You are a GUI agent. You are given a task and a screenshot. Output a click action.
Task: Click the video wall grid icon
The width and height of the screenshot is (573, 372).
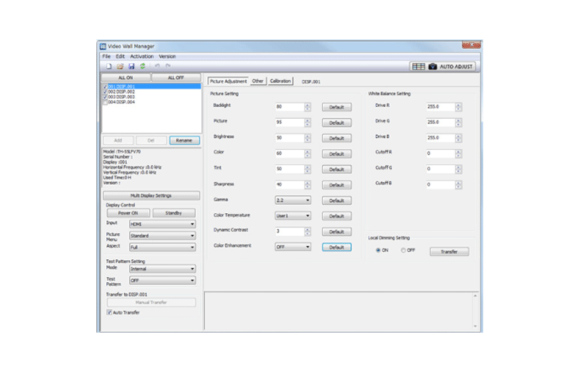419,66
